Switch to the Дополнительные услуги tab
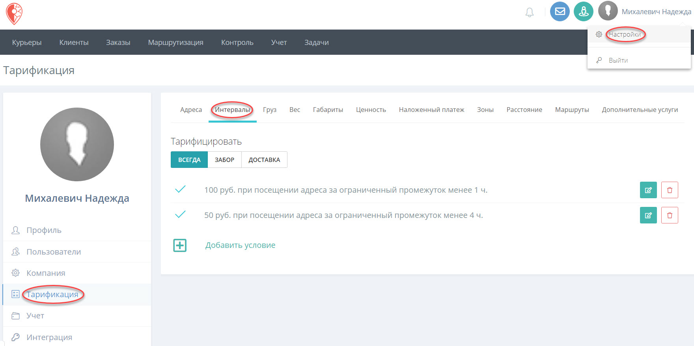694x346 pixels. pos(640,110)
